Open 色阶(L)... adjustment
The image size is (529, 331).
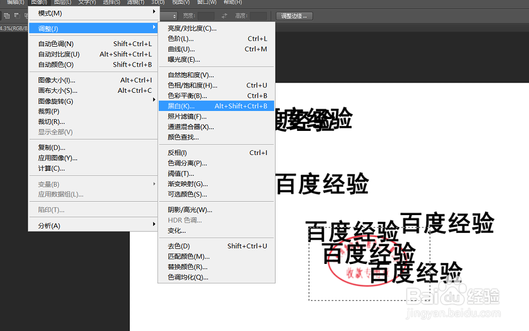pyautogui.click(x=216, y=39)
